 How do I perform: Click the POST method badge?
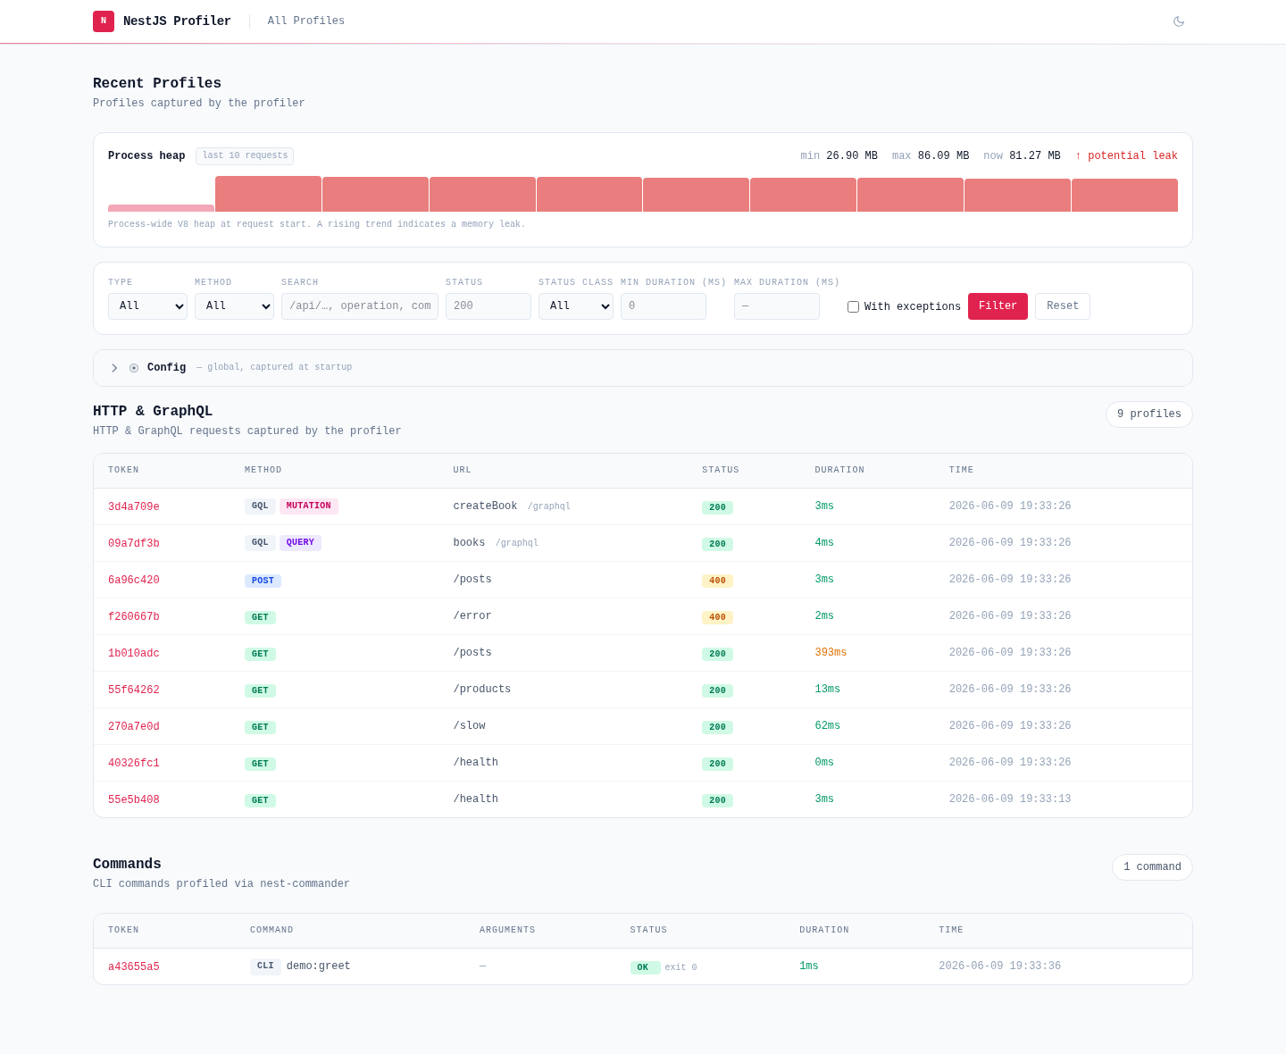coord(263,581)
